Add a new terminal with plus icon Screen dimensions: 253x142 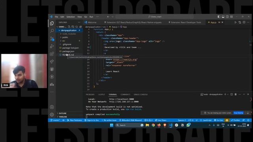point(225,94)
